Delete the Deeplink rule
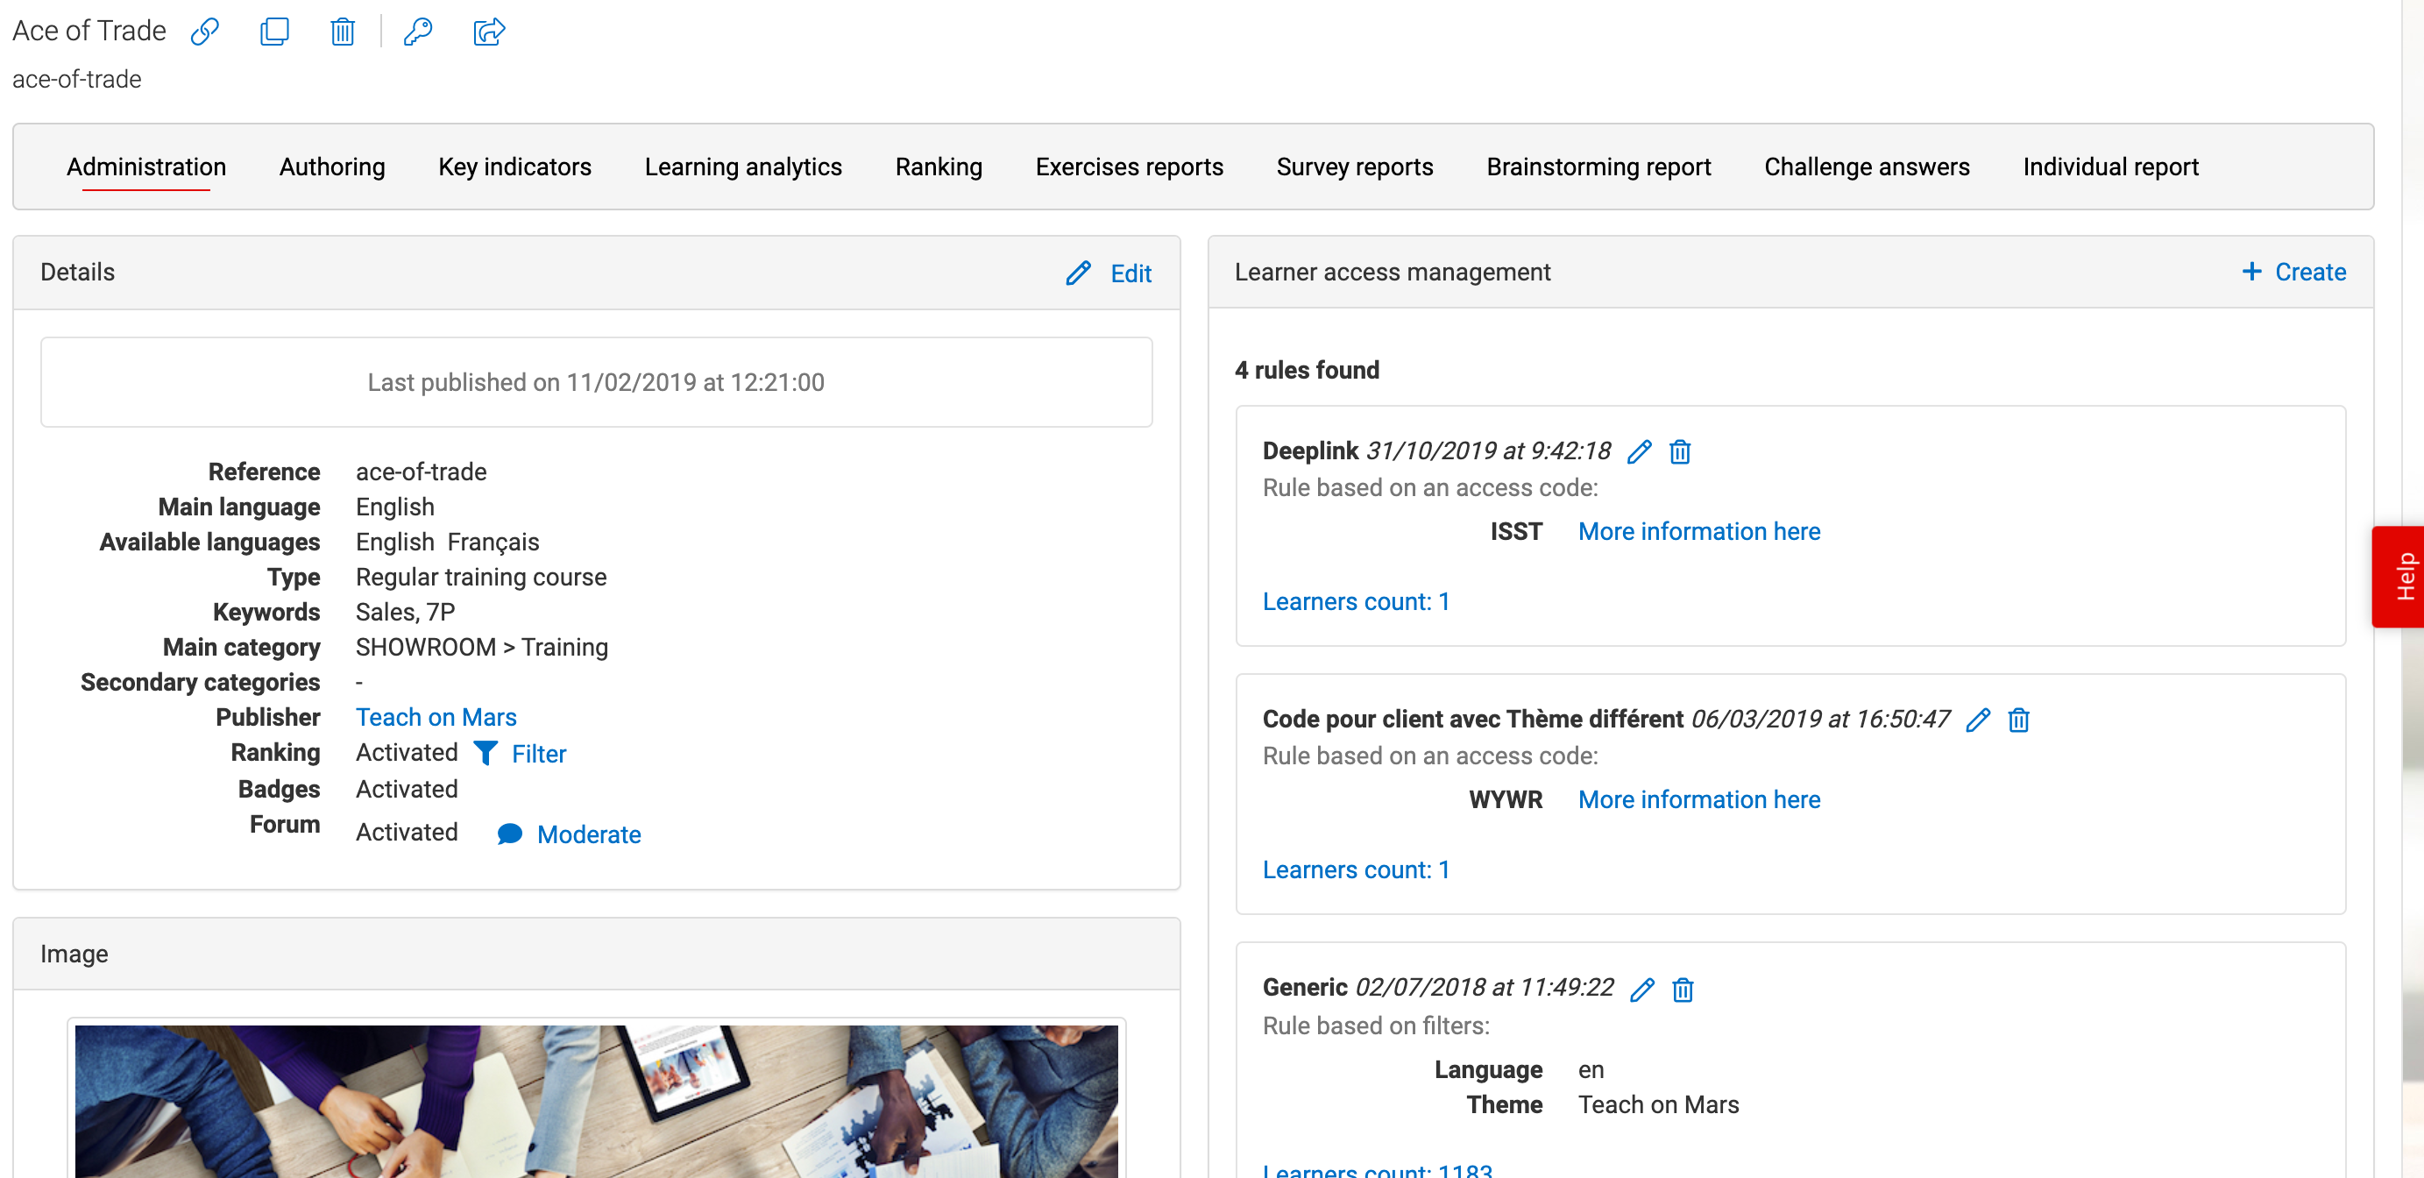This screenshot has height=1178, width=2424. pyautogui.click(x=1680, y=451)
